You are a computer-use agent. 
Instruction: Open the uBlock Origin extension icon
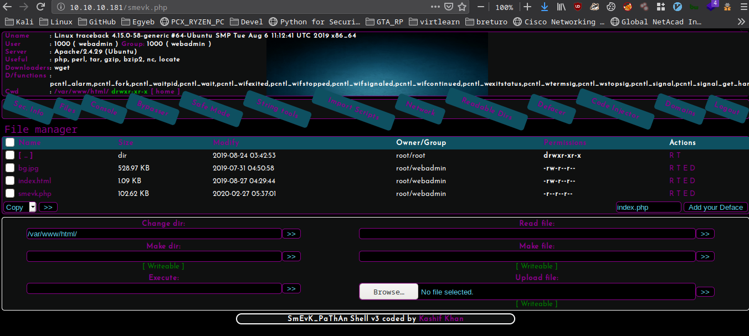(578, 7)
